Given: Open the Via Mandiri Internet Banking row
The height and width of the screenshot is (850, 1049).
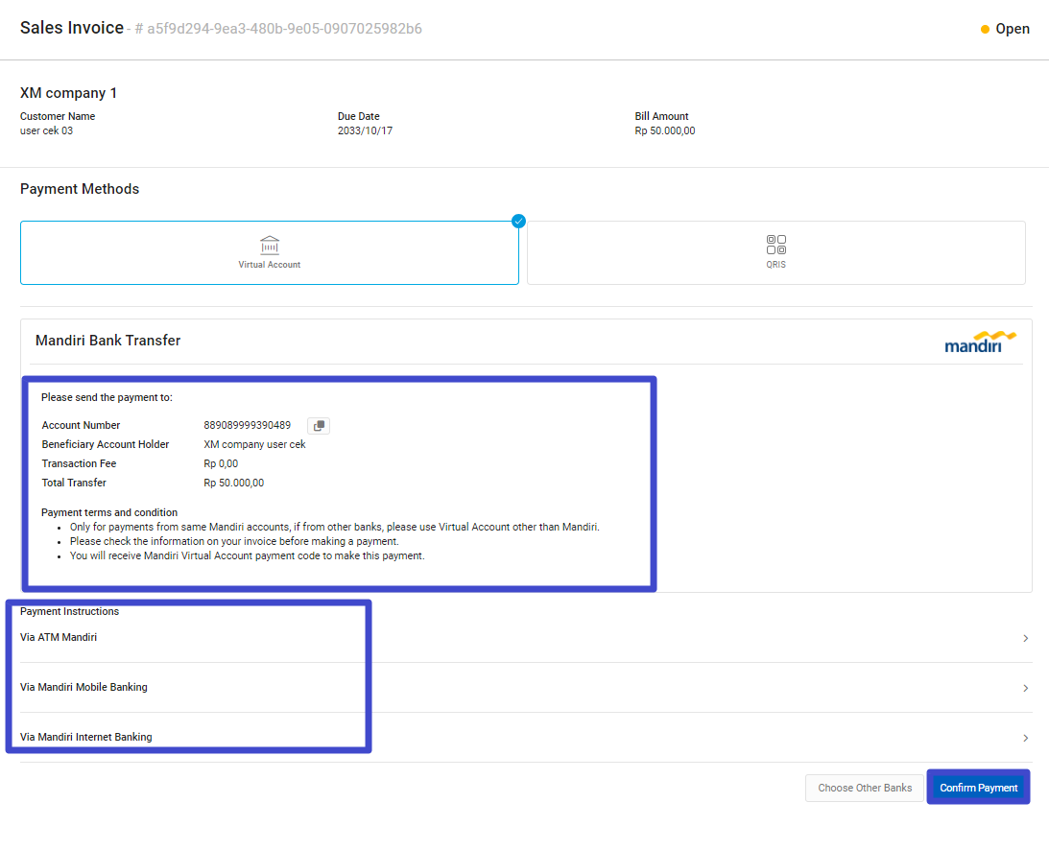Looking at the screenshot, I should (x=526, y=737).
